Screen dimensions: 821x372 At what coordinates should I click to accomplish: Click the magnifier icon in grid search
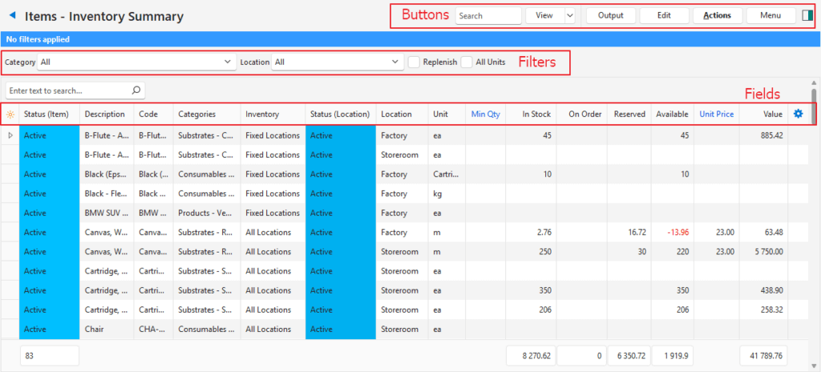click(136, 91)
